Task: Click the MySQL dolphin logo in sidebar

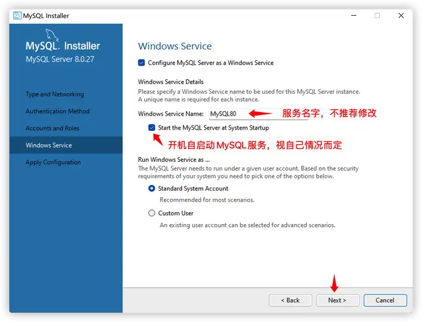Action: coord(52,35)
